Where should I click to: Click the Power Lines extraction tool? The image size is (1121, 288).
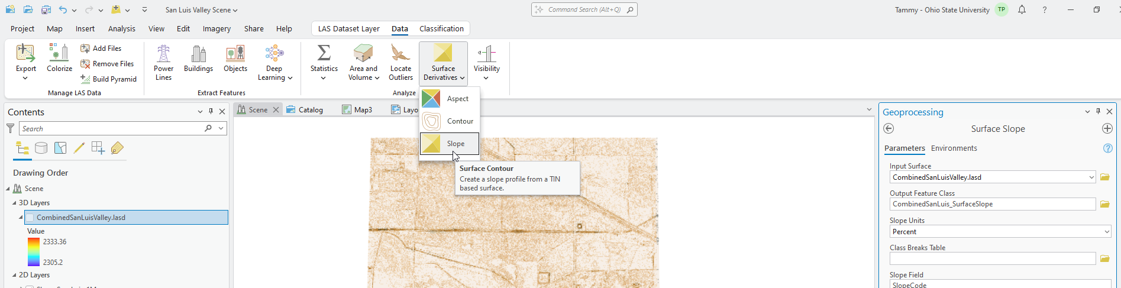(163, 62)
